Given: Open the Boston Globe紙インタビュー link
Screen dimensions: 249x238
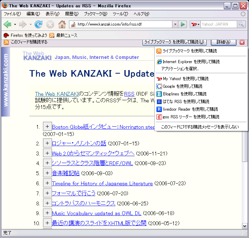Looking at the screenshot, I should (103, 127).
